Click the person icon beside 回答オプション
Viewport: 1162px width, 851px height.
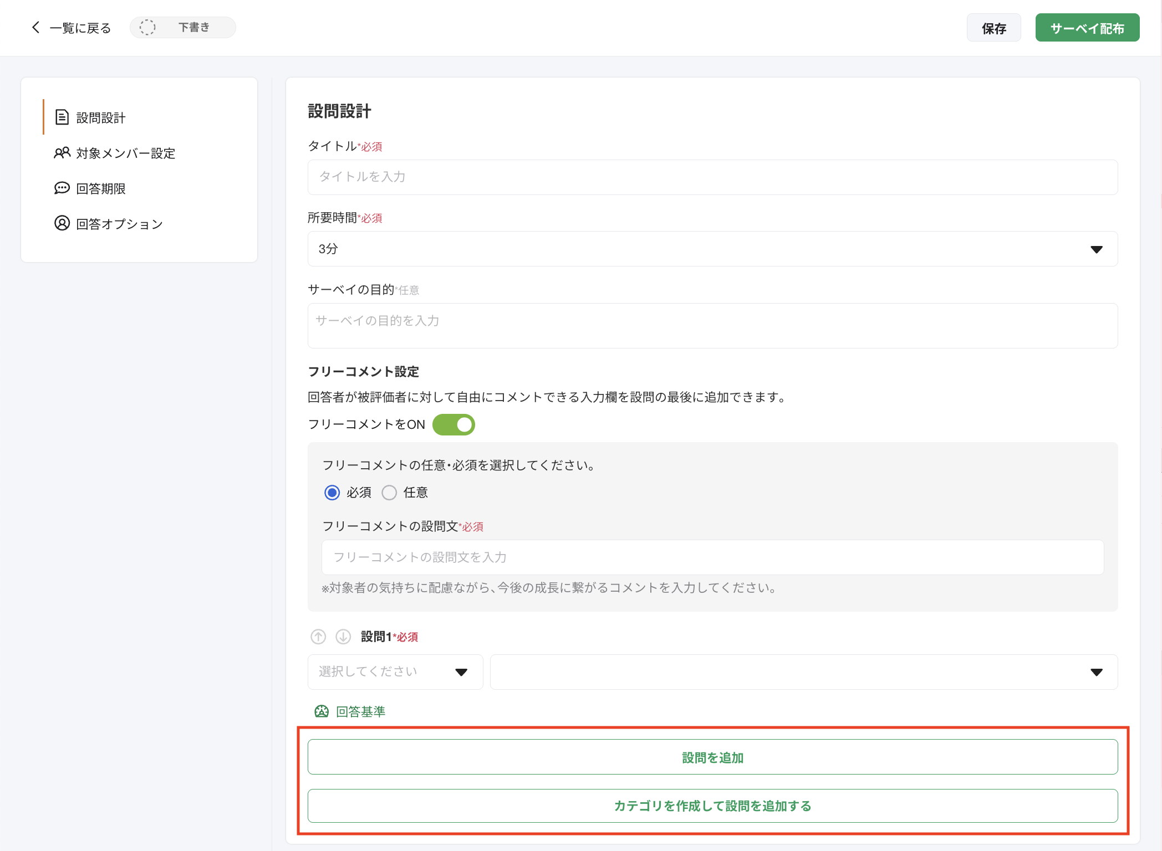pyautogui.click(x=62, y=224)
